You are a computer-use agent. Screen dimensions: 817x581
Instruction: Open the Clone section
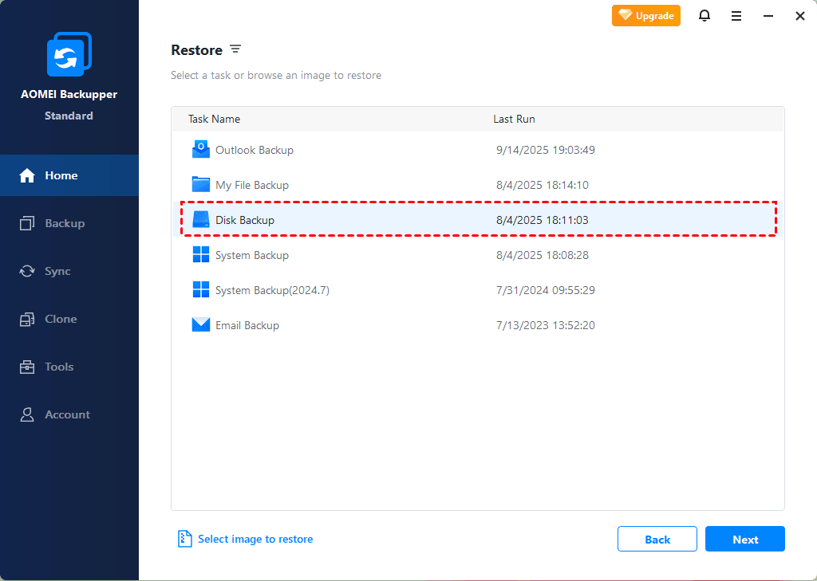[61, 319]
